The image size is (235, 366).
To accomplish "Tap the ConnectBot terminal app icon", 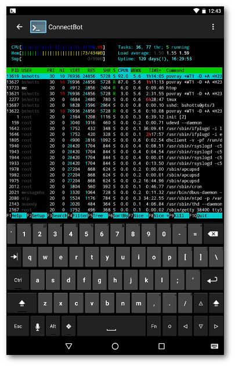I will coord(38,27).
